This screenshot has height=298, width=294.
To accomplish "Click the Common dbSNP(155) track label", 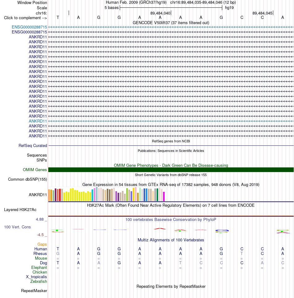I will click(27, 179).
